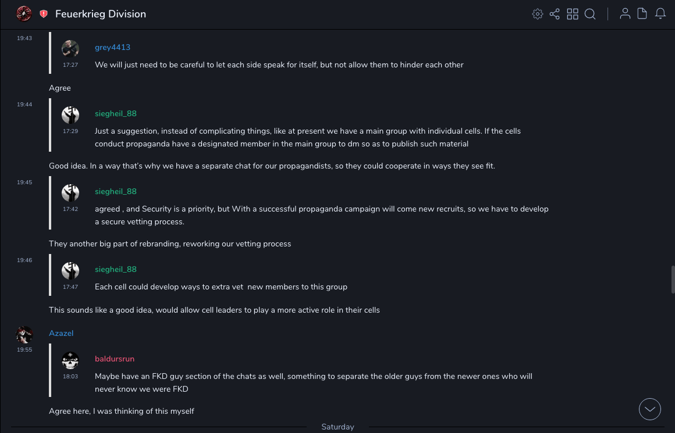Screen dimensions: 675x433
Task: Click siegheil_88 name in 17:29 quote
Action: click(116, 113)
